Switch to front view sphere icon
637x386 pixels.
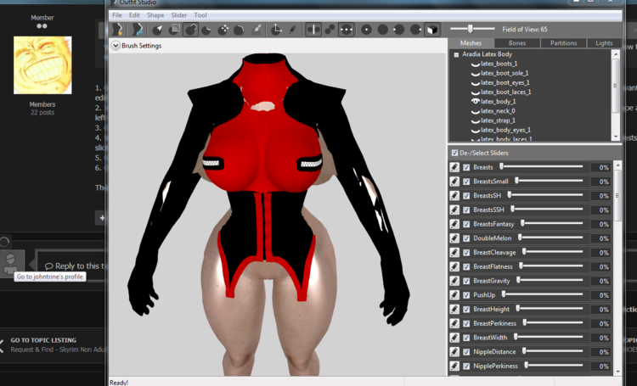366,30
